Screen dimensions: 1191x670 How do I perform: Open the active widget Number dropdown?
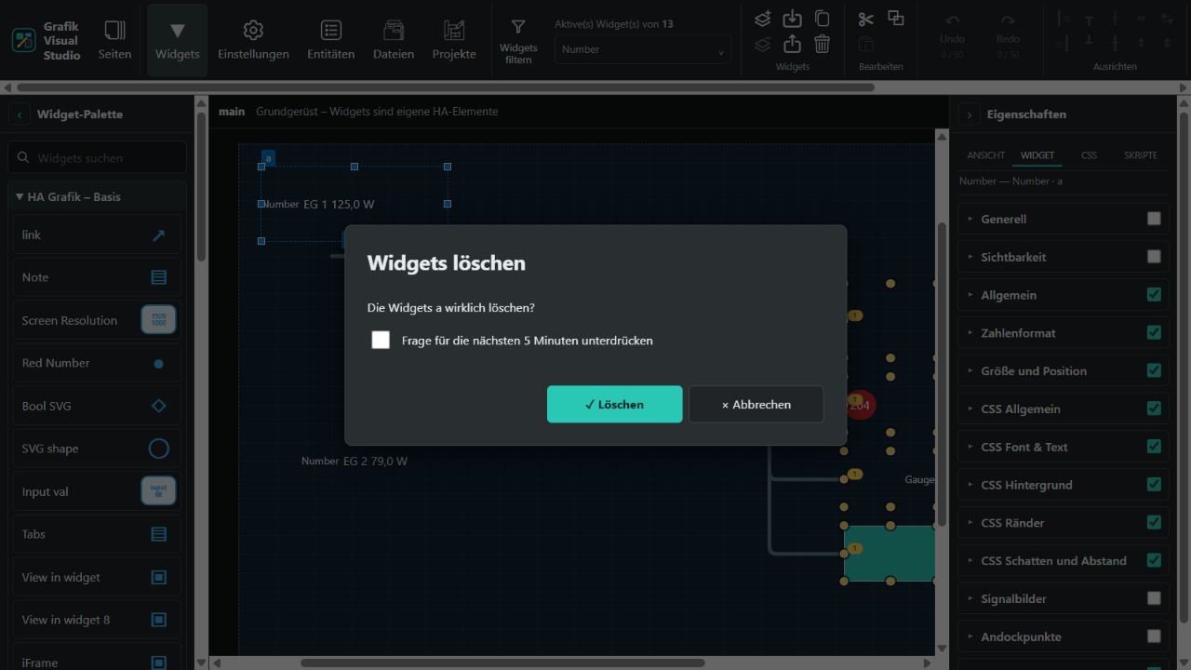click(642, 49)
